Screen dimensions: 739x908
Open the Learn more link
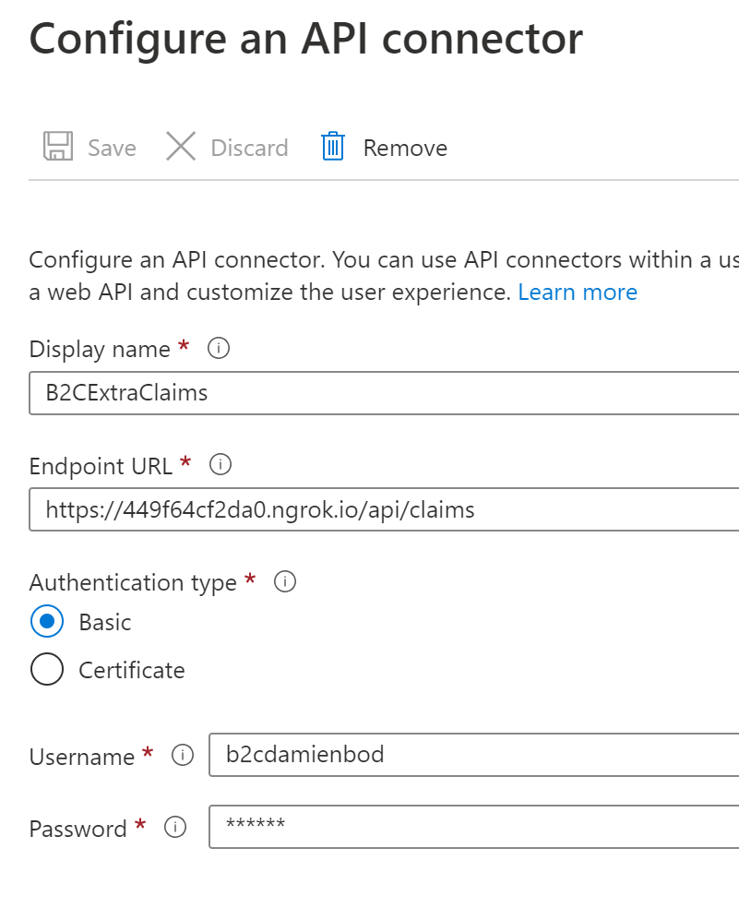(578, 292)
